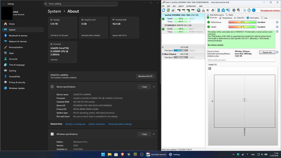Click the Repeat Test button

(x=267, y=52)
